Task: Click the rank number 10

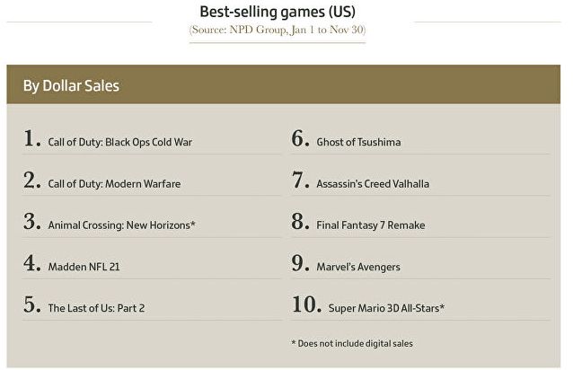Action: [305, 305]
